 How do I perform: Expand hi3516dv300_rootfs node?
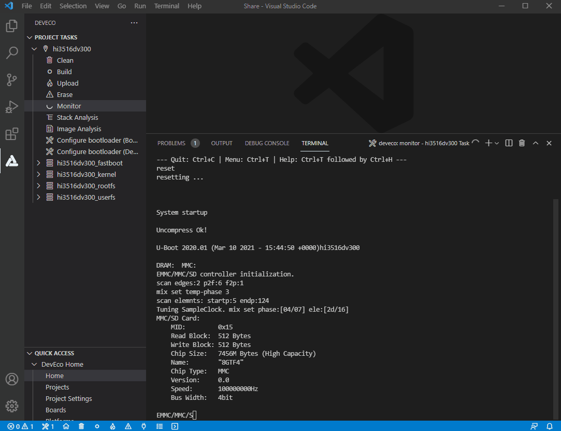(39, 186)
